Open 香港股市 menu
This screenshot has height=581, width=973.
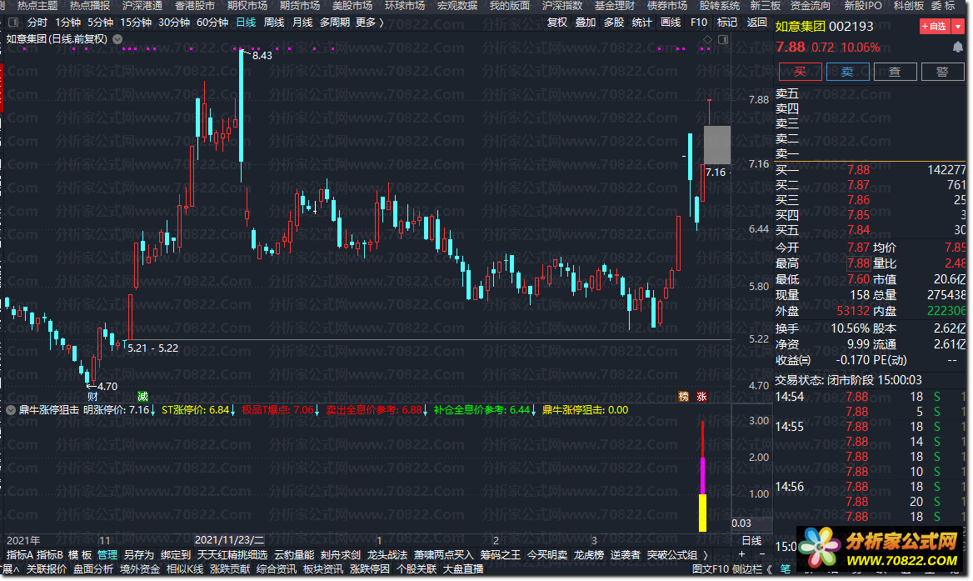pos(195,6)
